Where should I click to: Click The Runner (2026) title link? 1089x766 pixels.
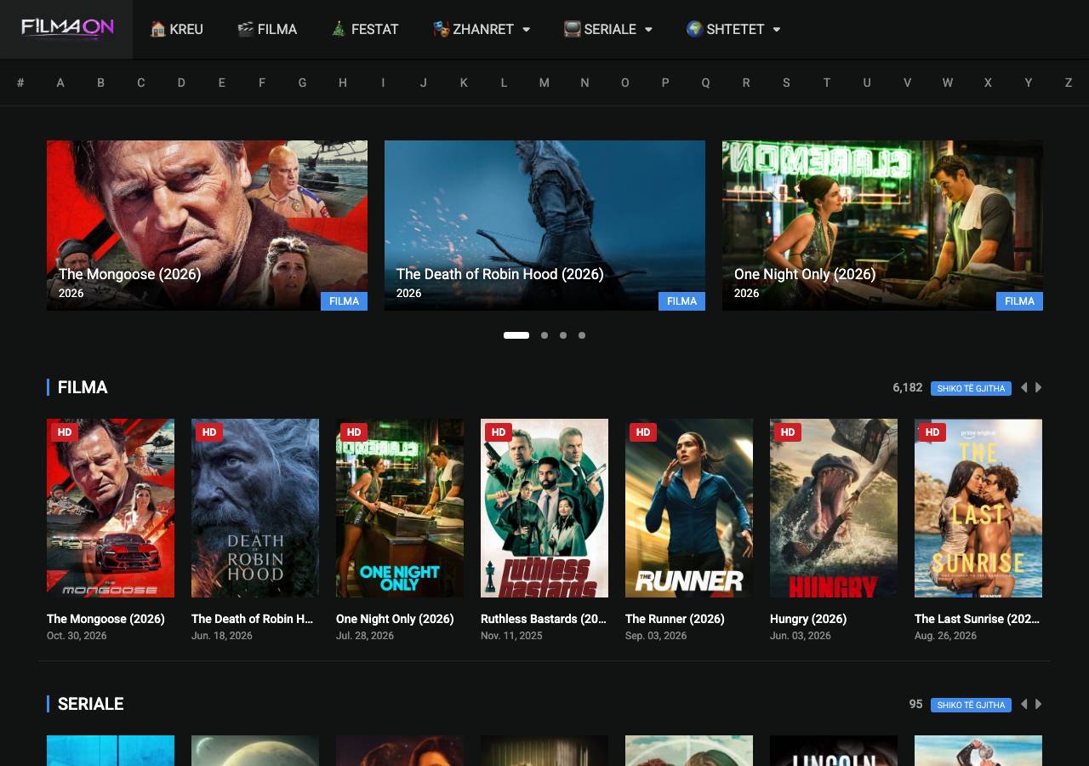tap(675, 619)
